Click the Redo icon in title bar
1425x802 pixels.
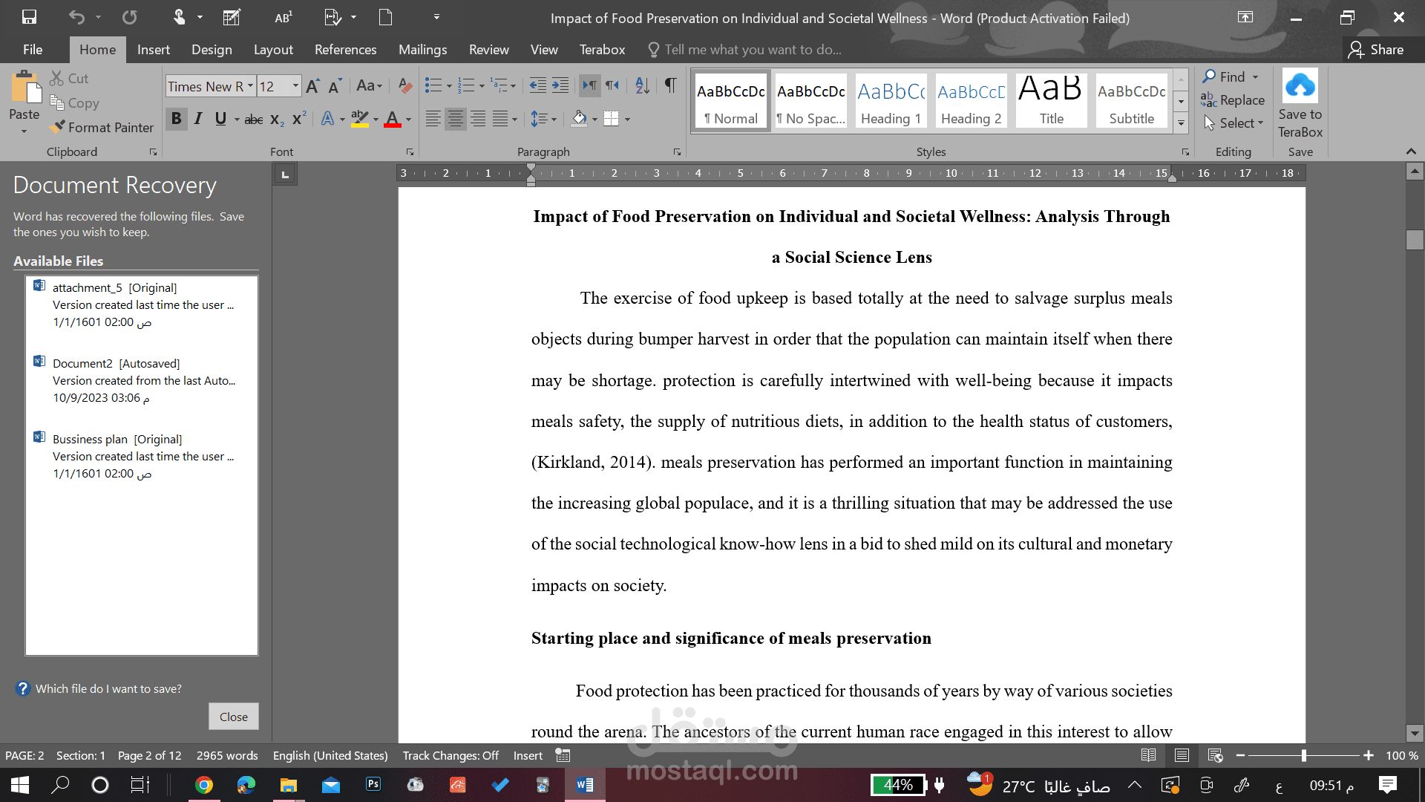[x=129, y=17]
